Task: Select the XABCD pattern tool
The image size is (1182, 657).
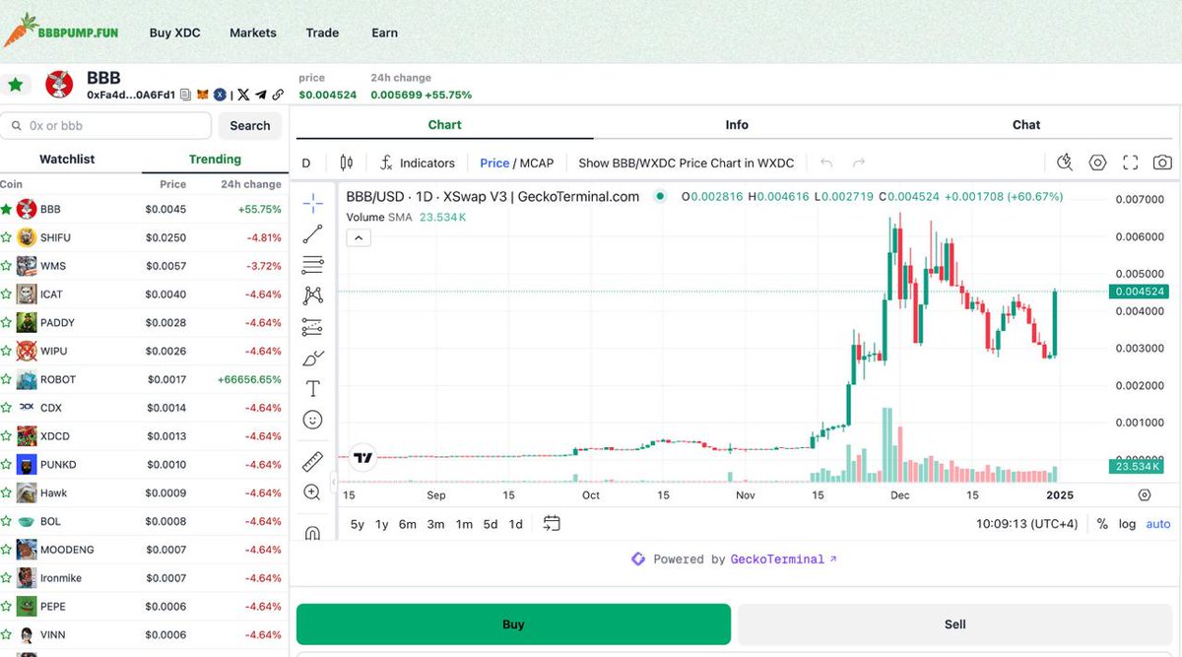Action: (x=312, y=295)
